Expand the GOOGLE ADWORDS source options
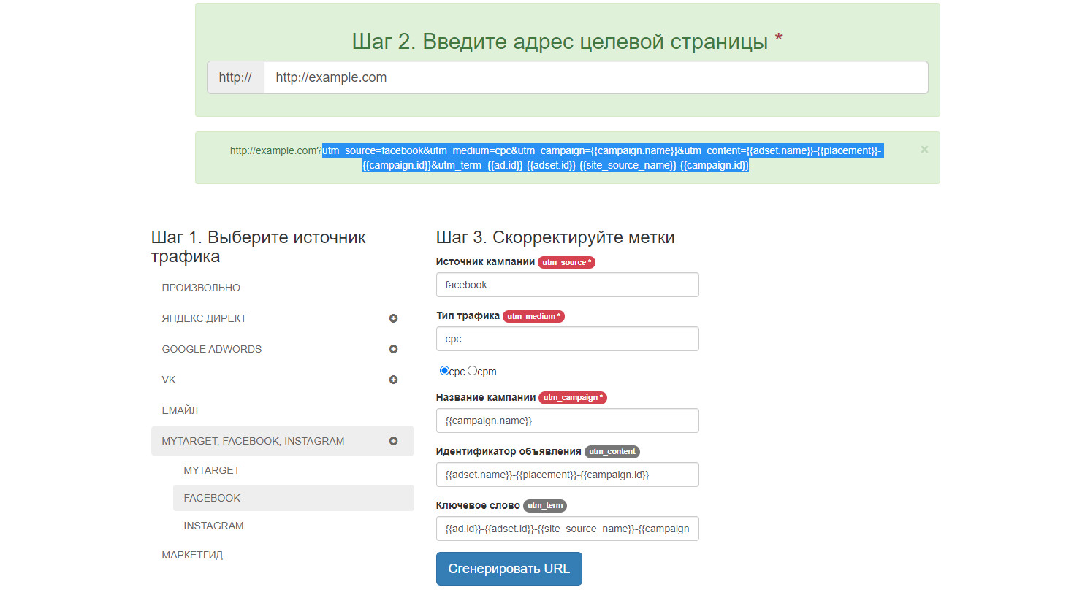The image size is (1085, 595). 393,349
